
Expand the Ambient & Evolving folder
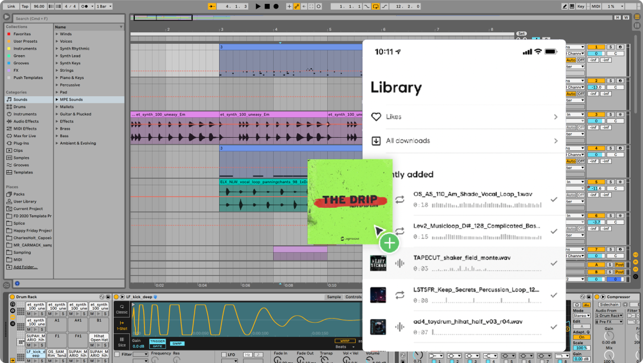[x=57, y=143]
